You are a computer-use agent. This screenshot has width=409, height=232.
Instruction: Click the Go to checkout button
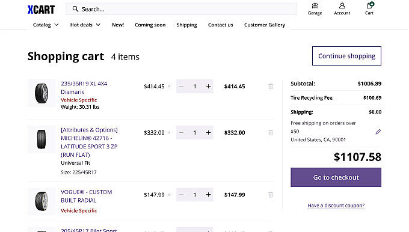pyautogui.click(x=336, y=177)
